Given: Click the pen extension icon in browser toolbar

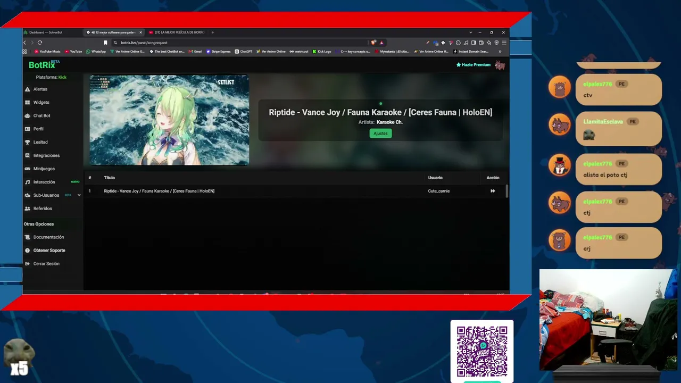Looking at the screenshot, I should [428, 43].
